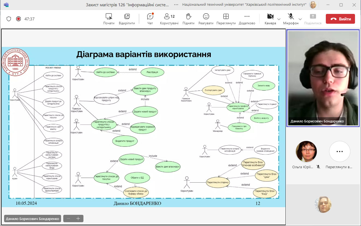Zoom in shared content with plus
361x226 pixels.
click(x=78, y=219)
